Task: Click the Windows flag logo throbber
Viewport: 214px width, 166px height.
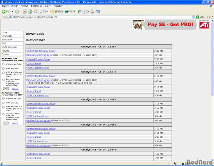Action: 211,6
